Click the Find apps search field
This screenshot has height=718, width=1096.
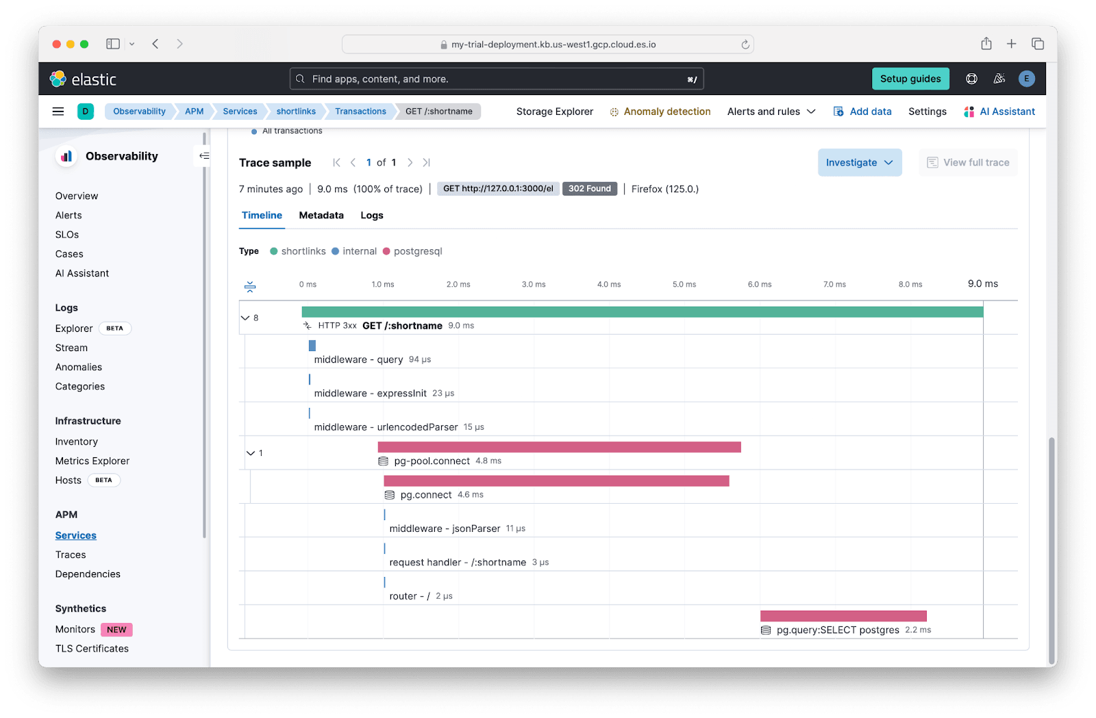tap(497, 79)
